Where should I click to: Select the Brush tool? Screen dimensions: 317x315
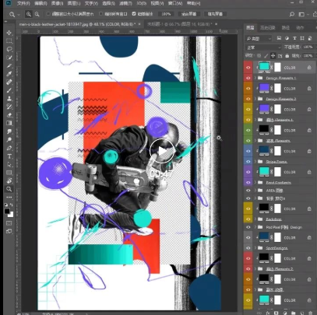point(9,90)
